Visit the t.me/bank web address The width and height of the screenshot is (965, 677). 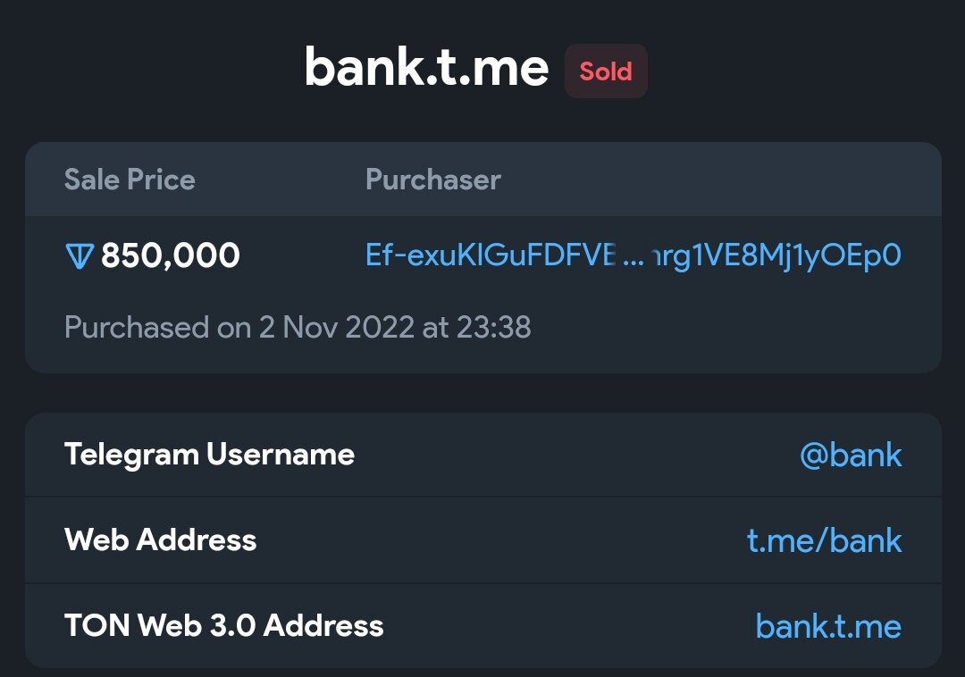click(824, 540)
